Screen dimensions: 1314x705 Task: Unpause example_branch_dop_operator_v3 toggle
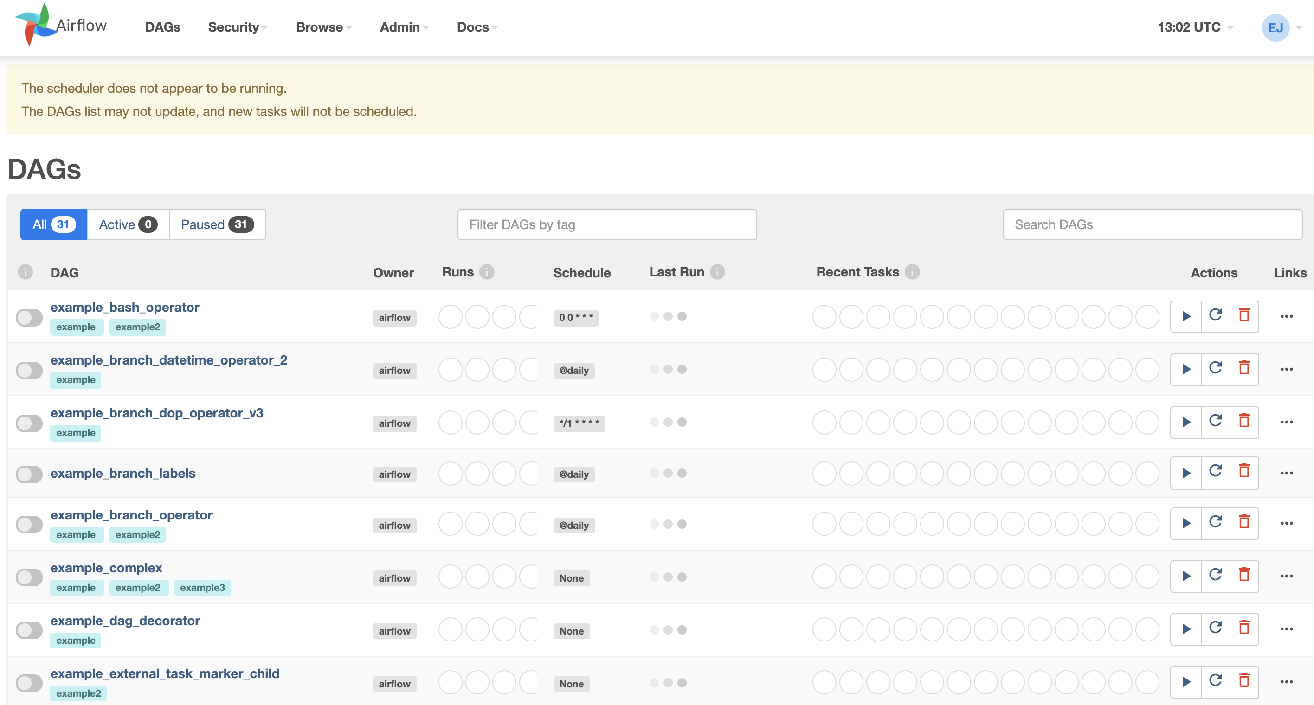click(29, 423)
